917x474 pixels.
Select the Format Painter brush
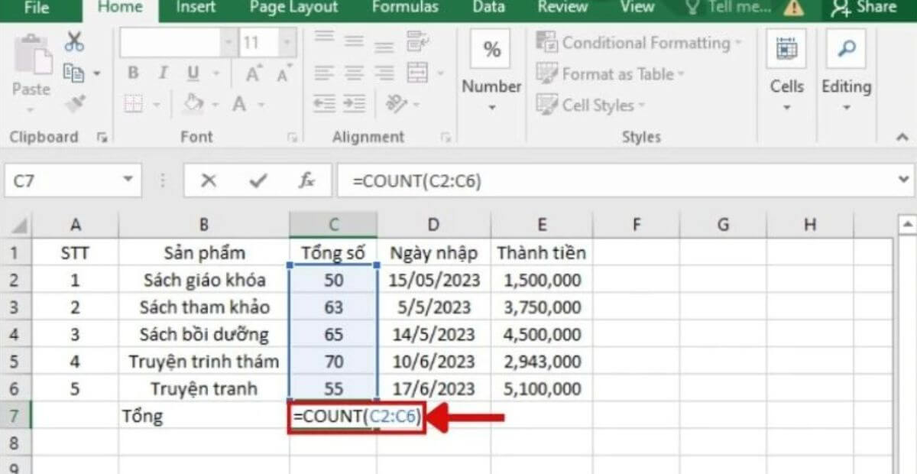click(x=74, y=102)
